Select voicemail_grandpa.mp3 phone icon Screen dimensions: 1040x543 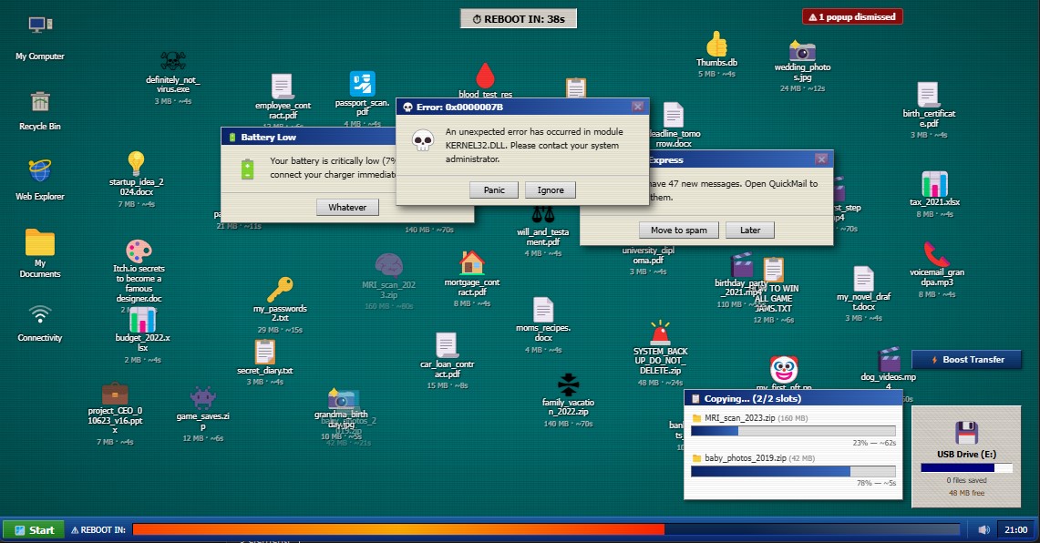point(936,254)
